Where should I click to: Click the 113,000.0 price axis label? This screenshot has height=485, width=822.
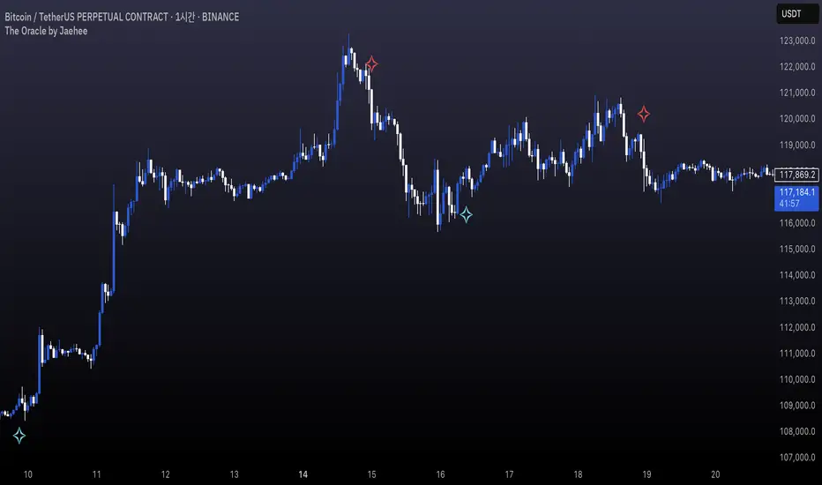(x=797, y=301)
